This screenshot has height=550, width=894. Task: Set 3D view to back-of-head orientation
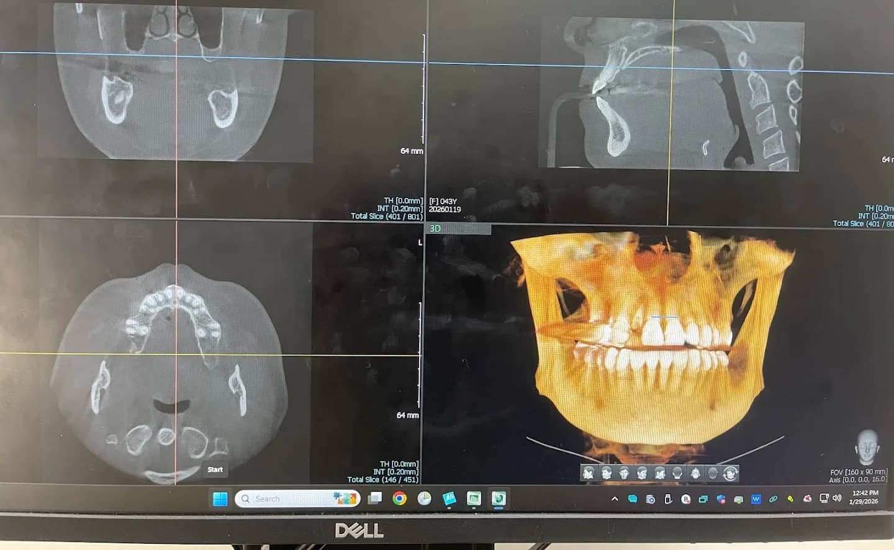coord(677,473)
